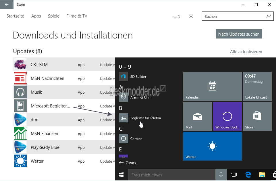Image resolution: width=276 pixels, height=181 pixels.
Task: Focus the Suchen search field
Action: point(238,16)
